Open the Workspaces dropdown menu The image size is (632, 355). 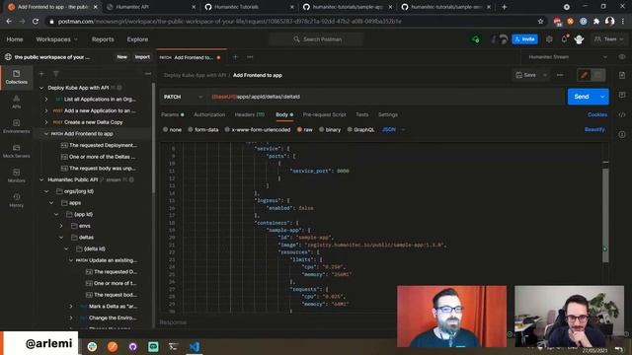point(56,39)
